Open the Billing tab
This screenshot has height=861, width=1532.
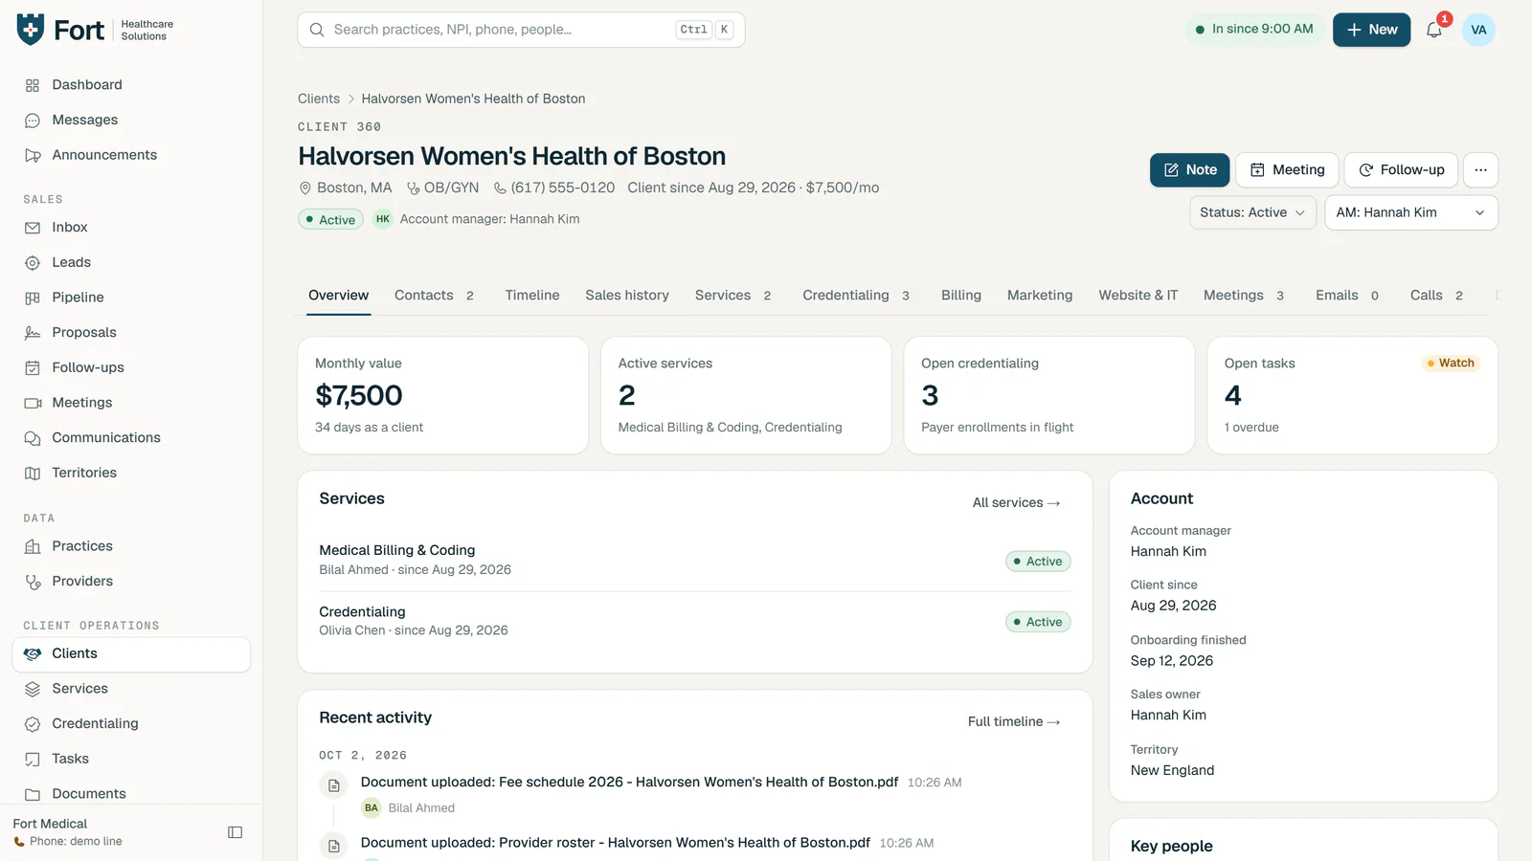coord(961,296)
